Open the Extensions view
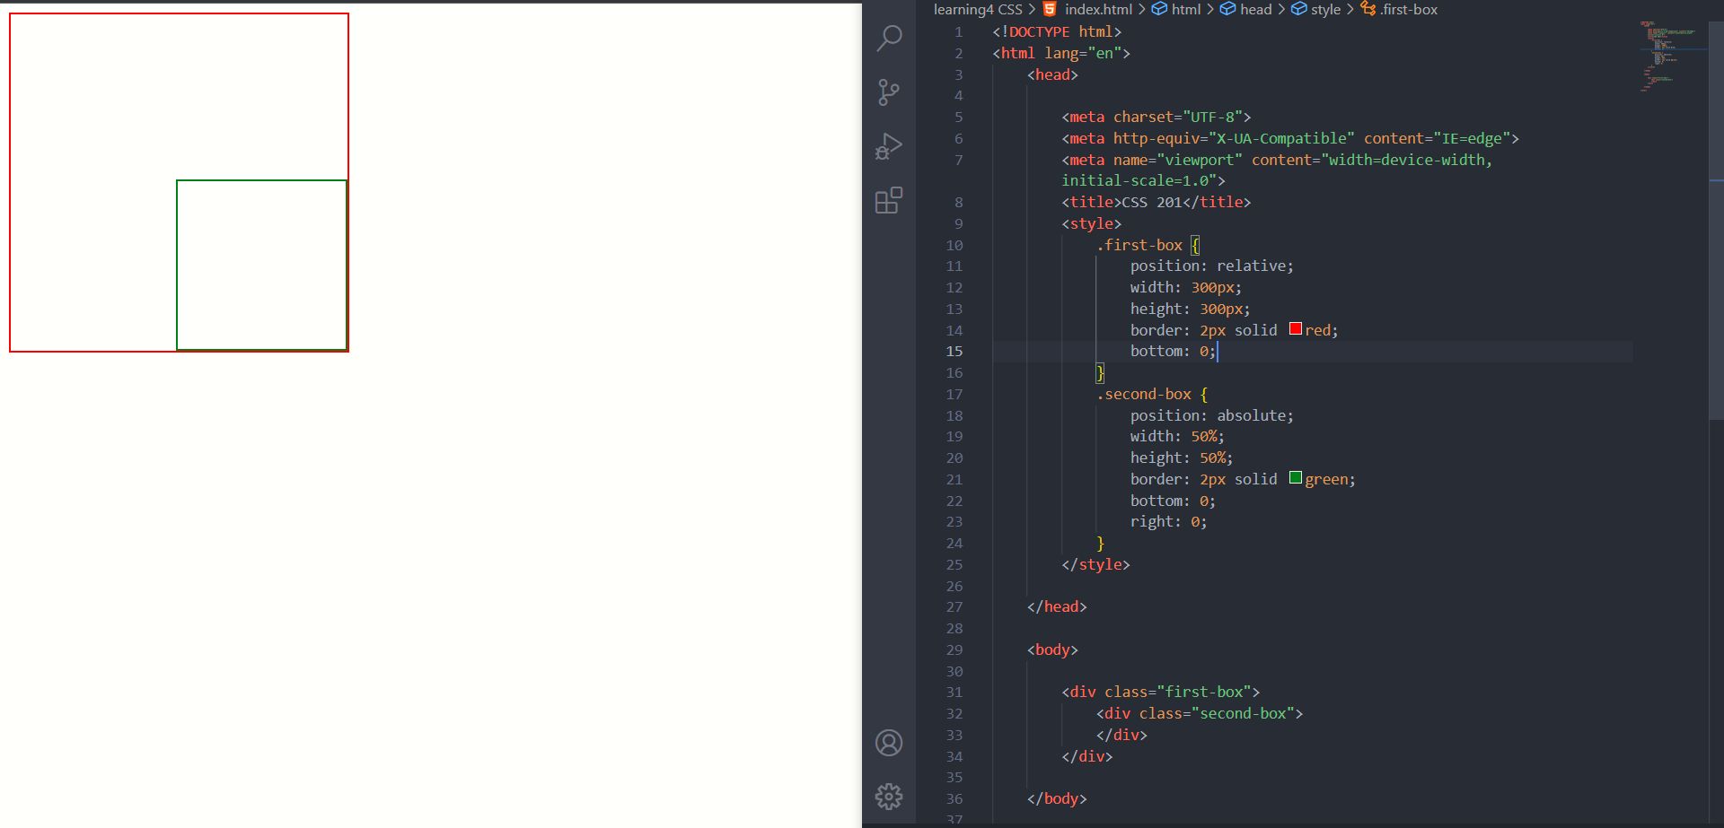 click(889, 200)
